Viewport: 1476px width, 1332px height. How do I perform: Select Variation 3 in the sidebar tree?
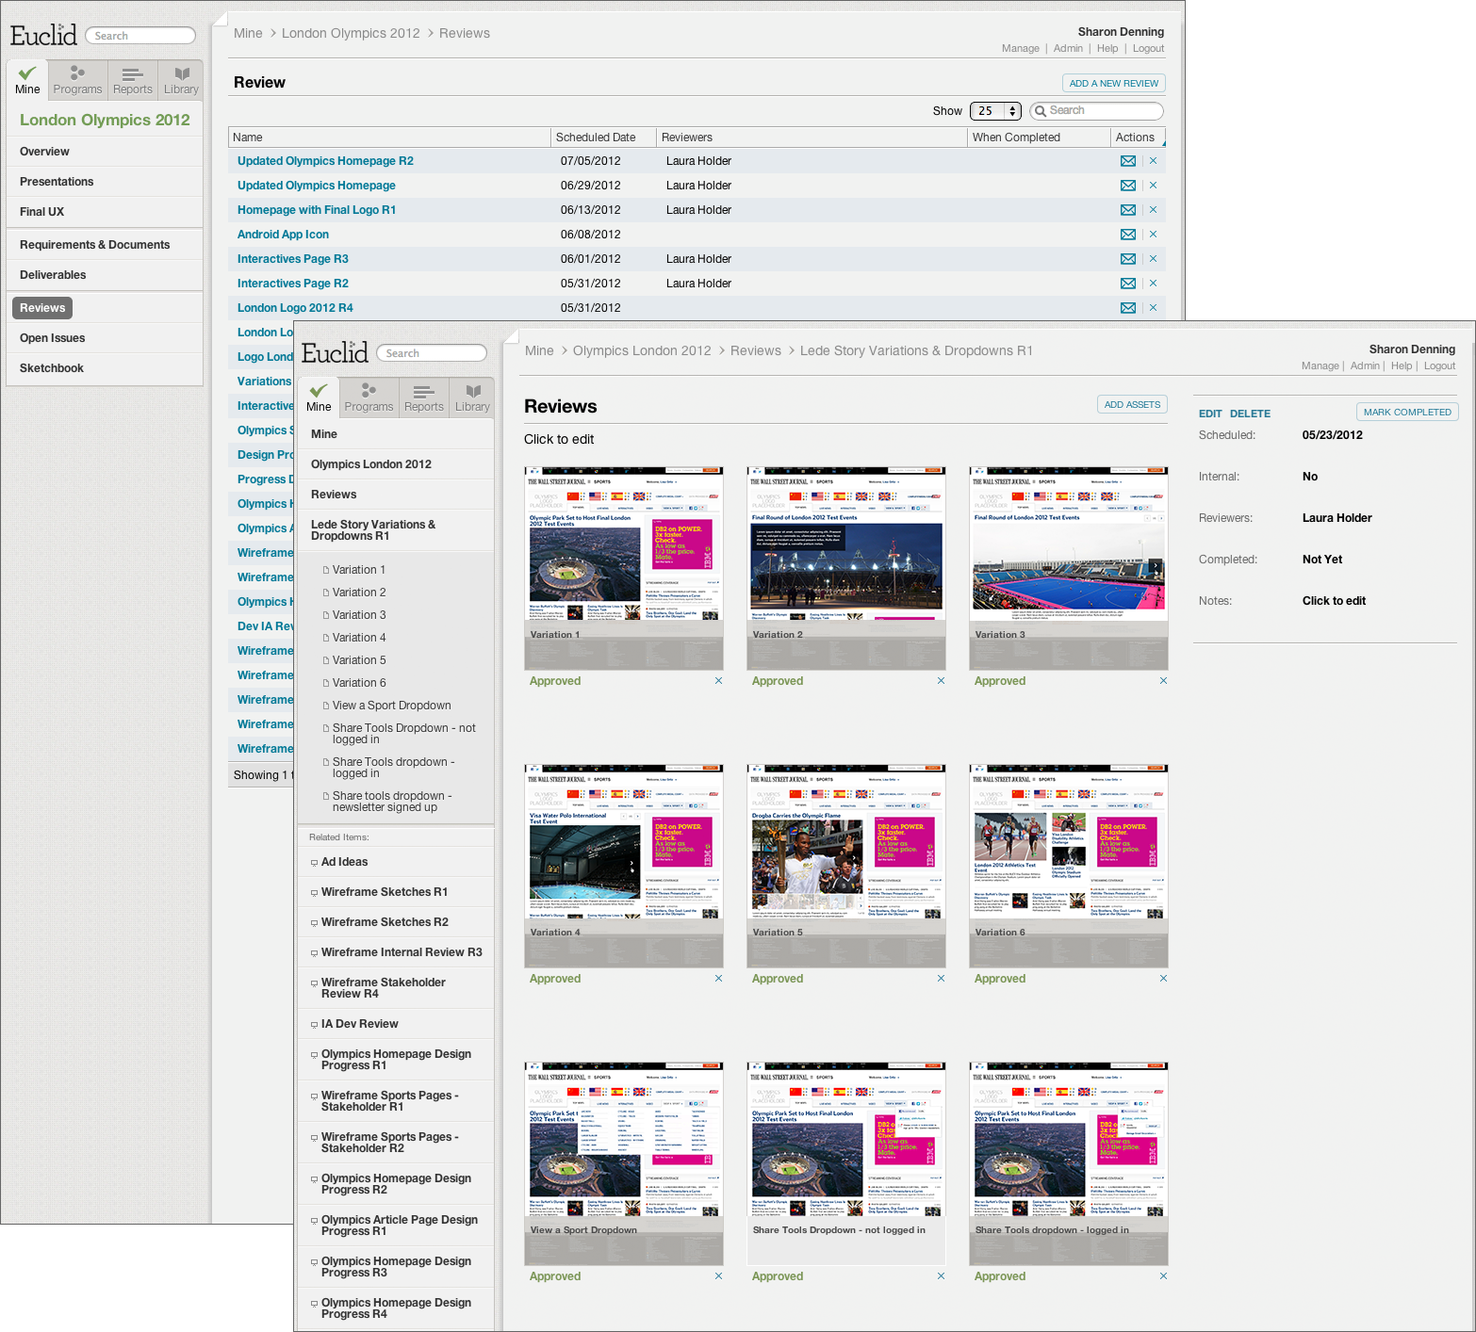(x=359, y=615)
